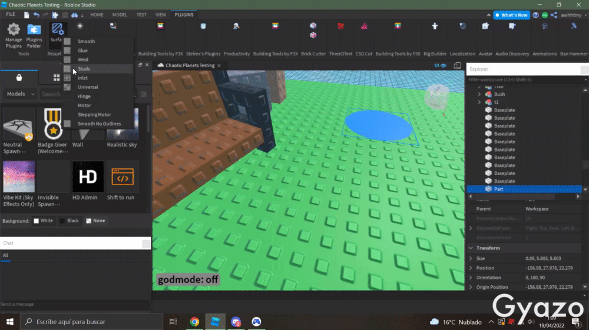Expand the Origin Position property
The width and height of the screenshot is (589, 330).
click(471, 287)
